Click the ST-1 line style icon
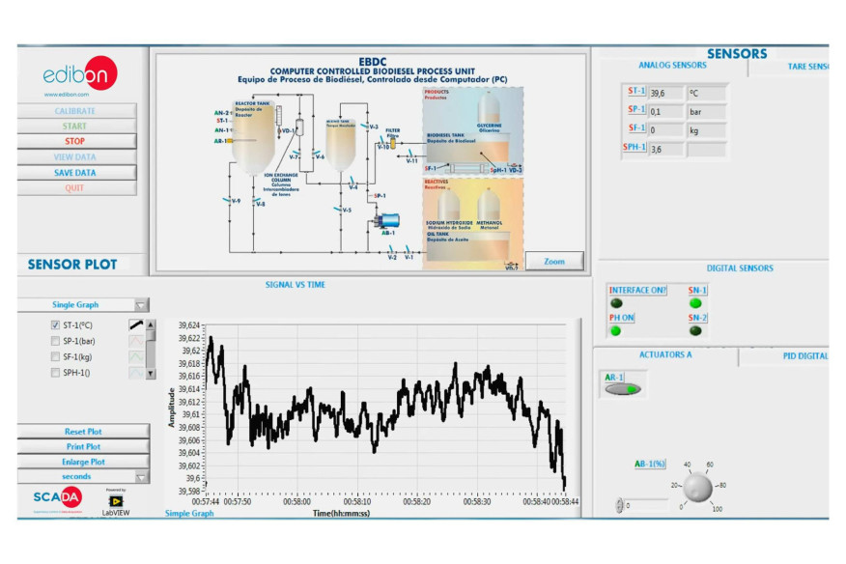The width and height of the screenshot is (846, 564). coord(135,324)
